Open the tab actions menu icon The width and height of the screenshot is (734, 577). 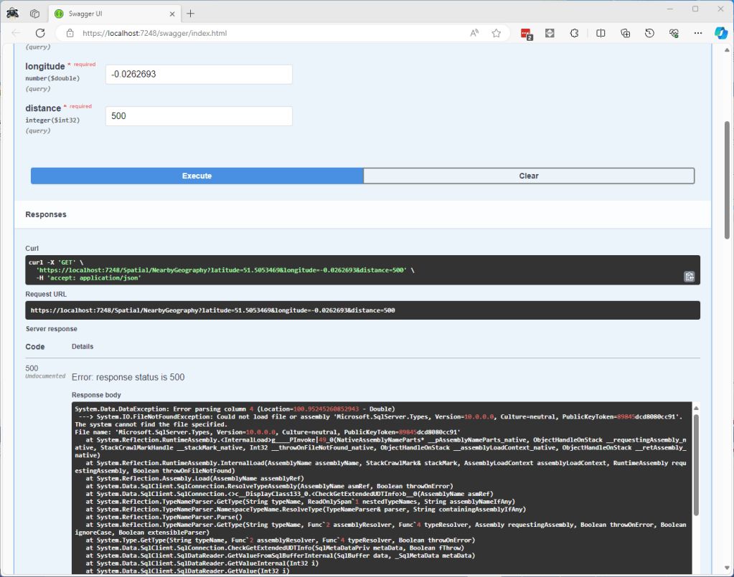coord(34,14)
